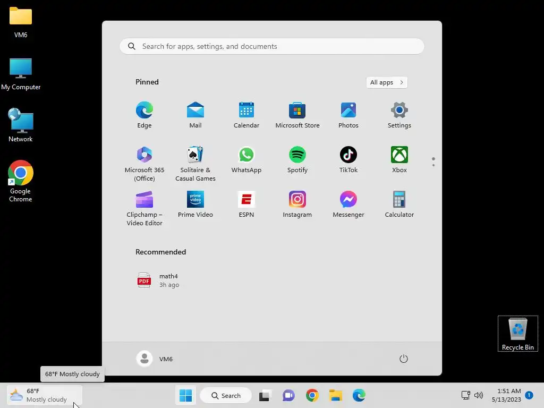Select the Recycle Bin on desktop
The width and height of the screenshot is (544, 408).
coord(517,334)
